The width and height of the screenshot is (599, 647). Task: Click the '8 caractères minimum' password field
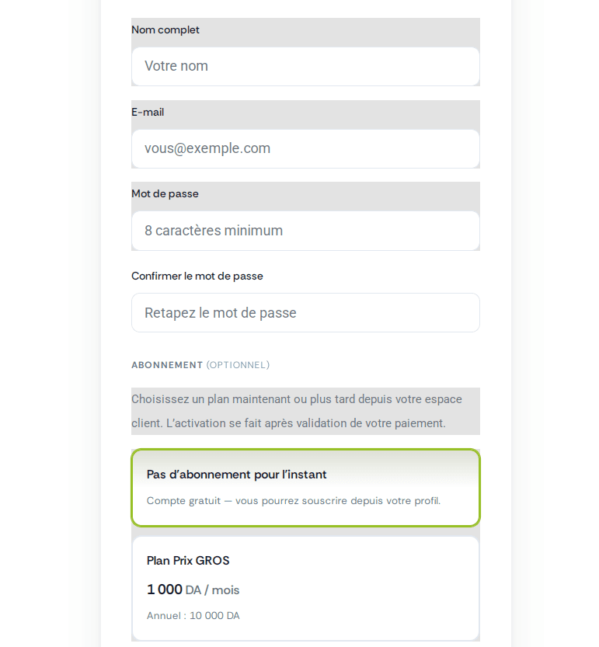point(305,231)
